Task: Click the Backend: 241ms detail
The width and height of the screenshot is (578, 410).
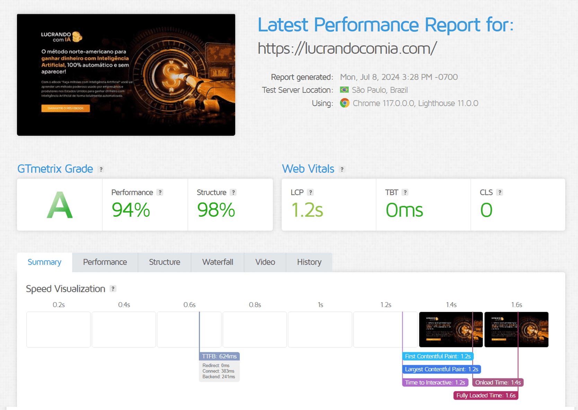Action: coord(219,377)
